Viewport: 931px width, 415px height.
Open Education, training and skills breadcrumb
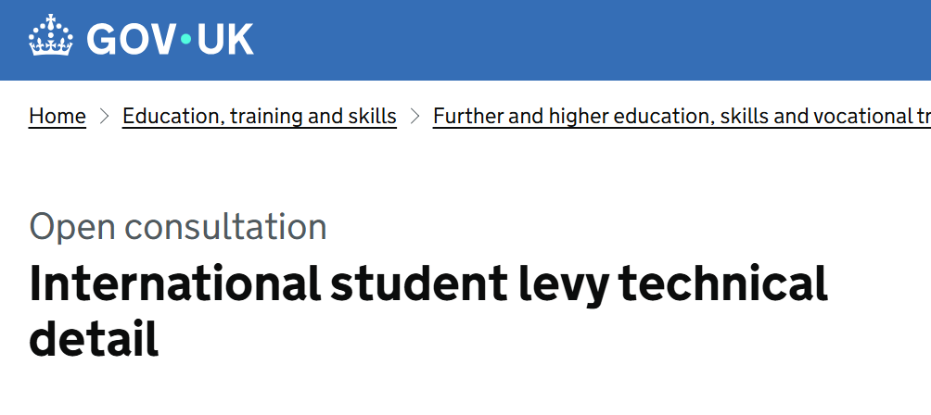(x=260, y=116)
